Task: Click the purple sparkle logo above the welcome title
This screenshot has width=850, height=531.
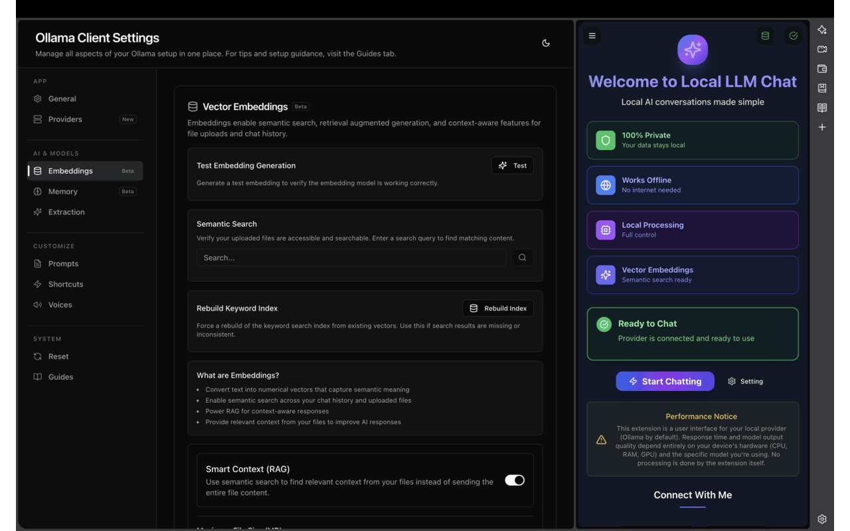Action: (693, 50)
